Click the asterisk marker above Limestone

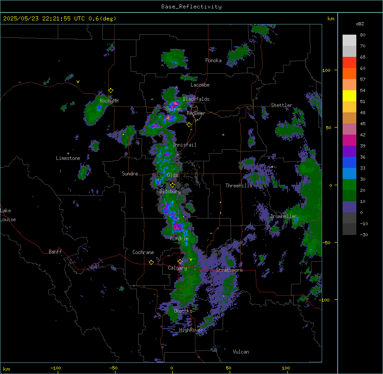pos(68,154)
